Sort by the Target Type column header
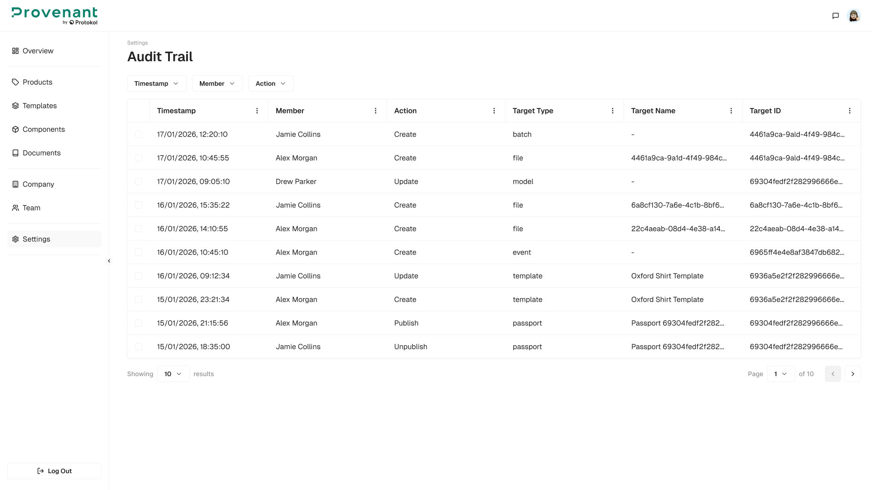The width and height of the screenshot is (872, 490). pyautogui.click(x=533, y=111)
